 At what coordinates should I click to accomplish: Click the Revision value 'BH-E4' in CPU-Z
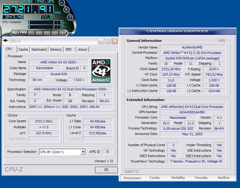click(104, 101)
